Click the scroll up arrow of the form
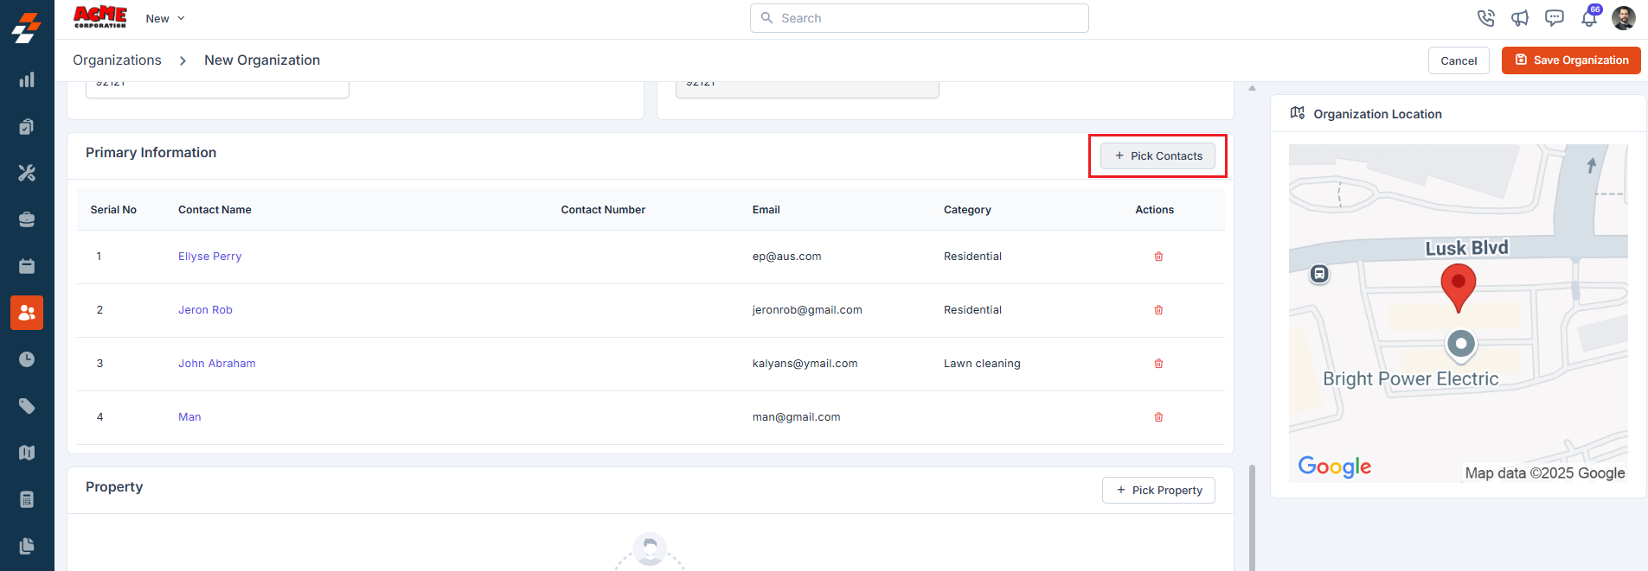 tap(1252, 88)
